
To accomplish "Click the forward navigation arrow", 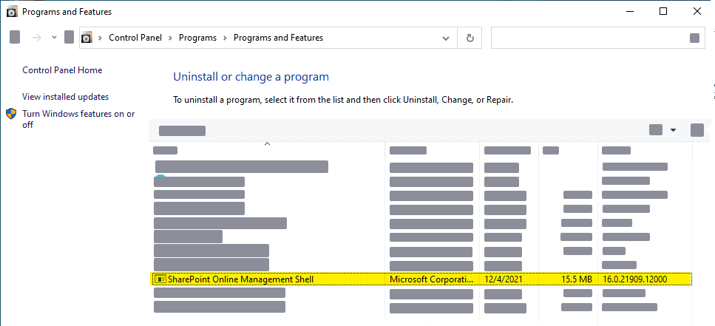I will 36,38.
